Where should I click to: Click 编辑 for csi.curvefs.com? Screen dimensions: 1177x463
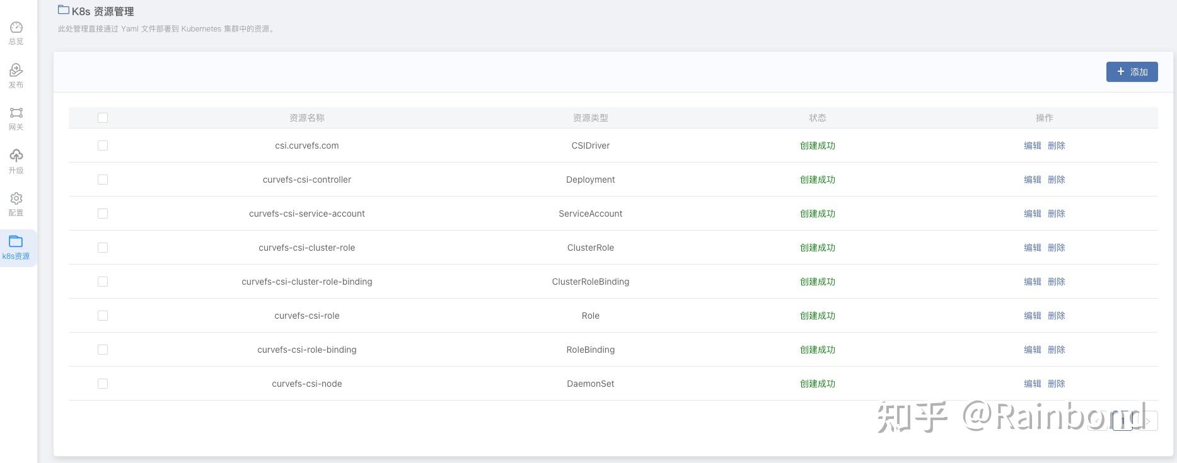[1032, 146]
